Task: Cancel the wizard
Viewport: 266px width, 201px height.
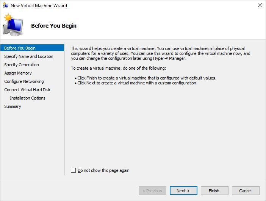Action: pos(245,191)
